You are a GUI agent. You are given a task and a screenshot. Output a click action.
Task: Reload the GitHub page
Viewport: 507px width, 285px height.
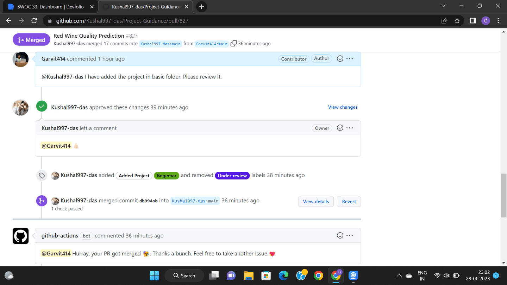tap(34, 21)
